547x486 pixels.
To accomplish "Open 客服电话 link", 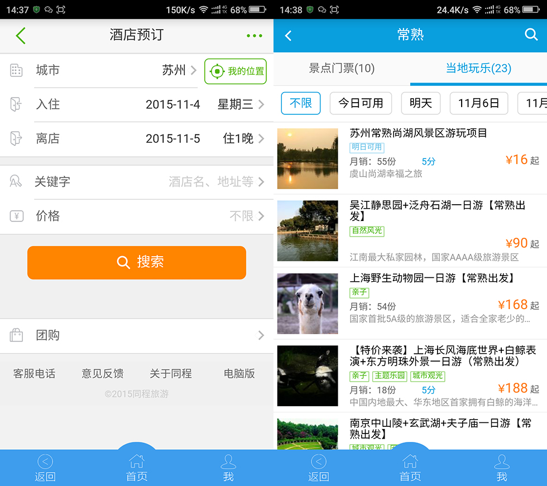I will (x=34, y=373).
